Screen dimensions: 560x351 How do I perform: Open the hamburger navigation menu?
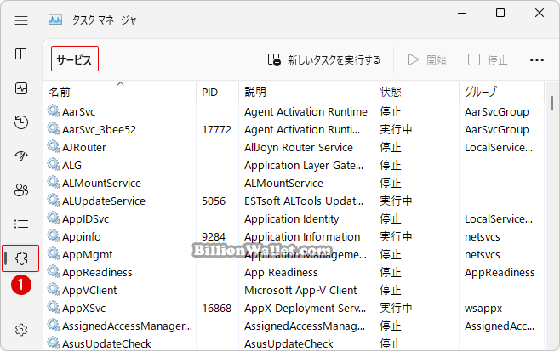coord(21,20)
